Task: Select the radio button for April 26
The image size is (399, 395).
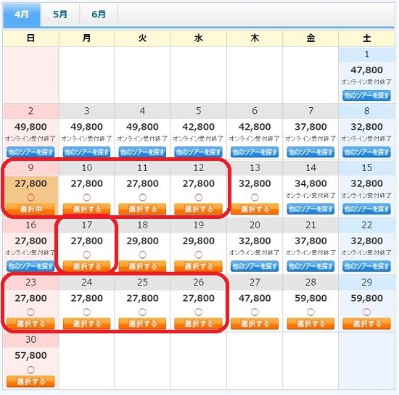Action: (199, 312)
